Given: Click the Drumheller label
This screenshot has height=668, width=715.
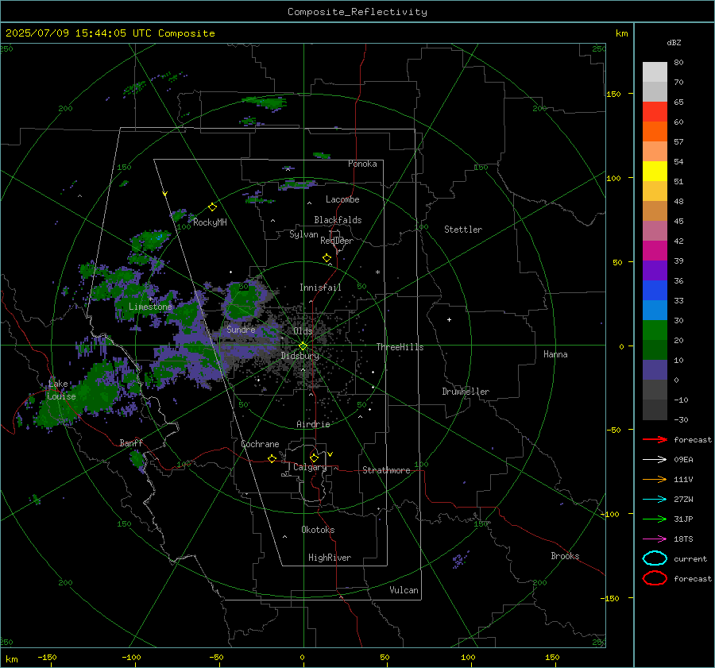Looking at the screenshot, I should (x=466, y=392).
